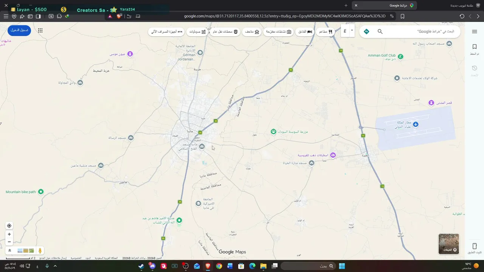Click Queen Alia International Airport marker
The height and width of the screenshot is (272, 484).
point(416,124)
